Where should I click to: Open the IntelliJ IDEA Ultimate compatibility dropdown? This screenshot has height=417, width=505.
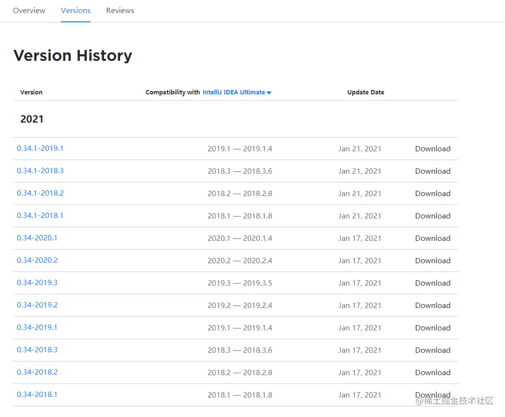[x=237, y=92]
